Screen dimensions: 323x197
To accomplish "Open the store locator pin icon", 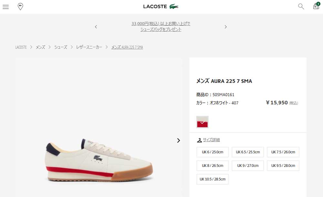I will 20,6.
